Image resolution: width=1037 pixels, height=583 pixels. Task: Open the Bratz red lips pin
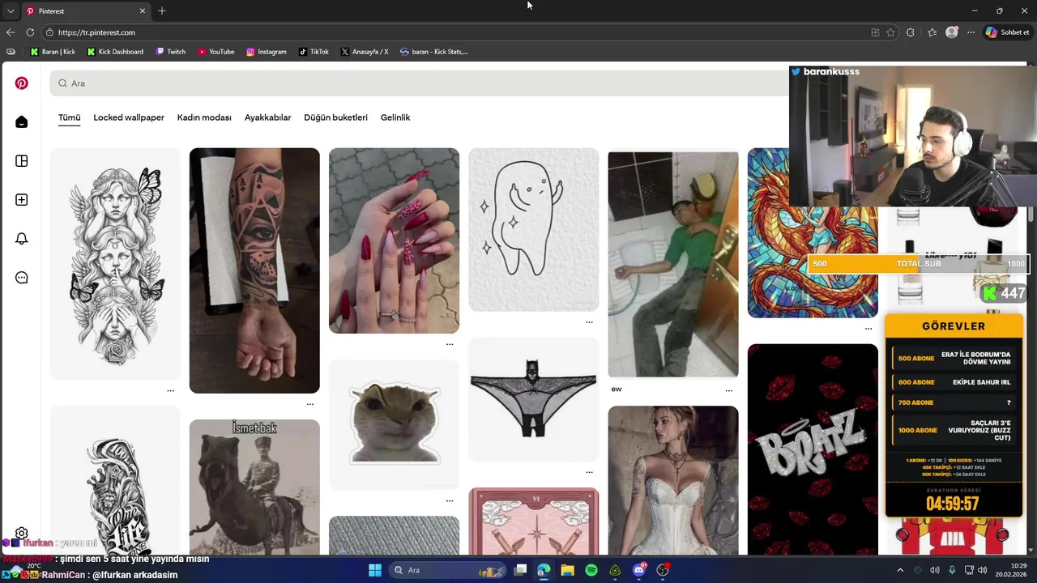(813, 449)
